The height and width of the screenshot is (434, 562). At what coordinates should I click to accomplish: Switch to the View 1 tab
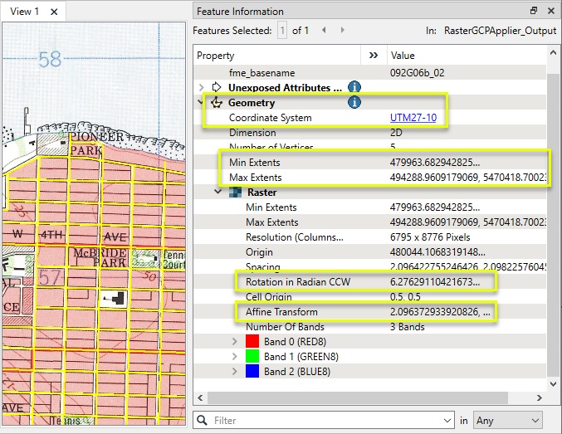click(x=25, y=11)
